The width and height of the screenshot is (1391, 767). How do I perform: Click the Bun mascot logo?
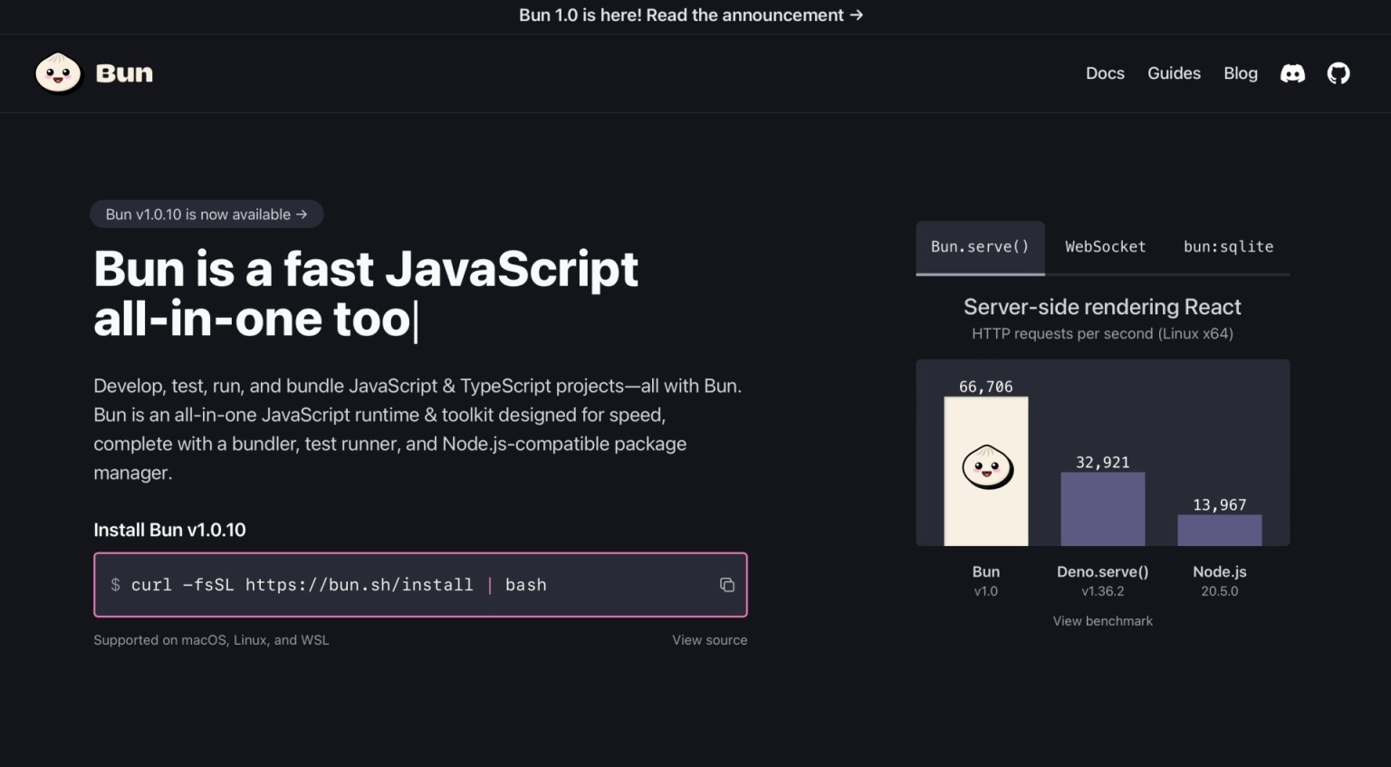(x=58, y=73)
